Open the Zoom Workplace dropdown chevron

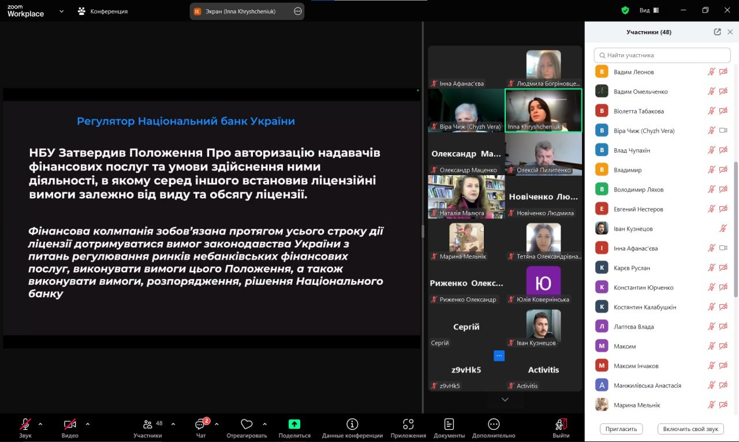tap(61, 11)
